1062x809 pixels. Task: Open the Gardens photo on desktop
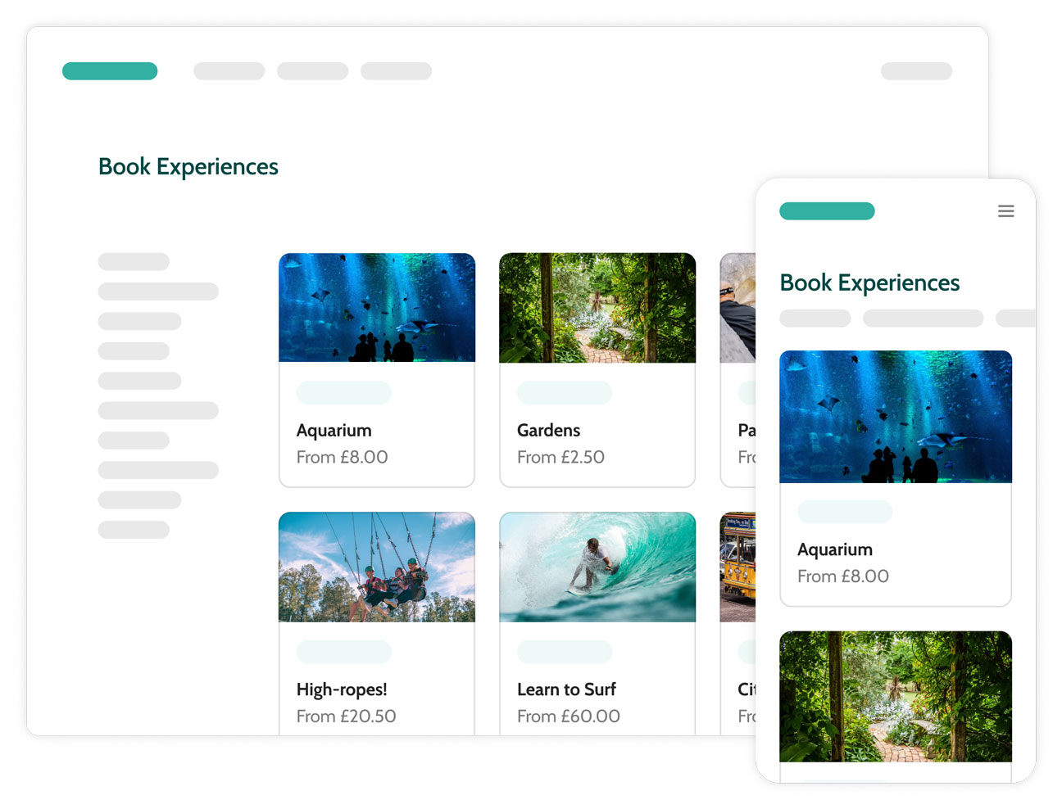pos(597,308)
